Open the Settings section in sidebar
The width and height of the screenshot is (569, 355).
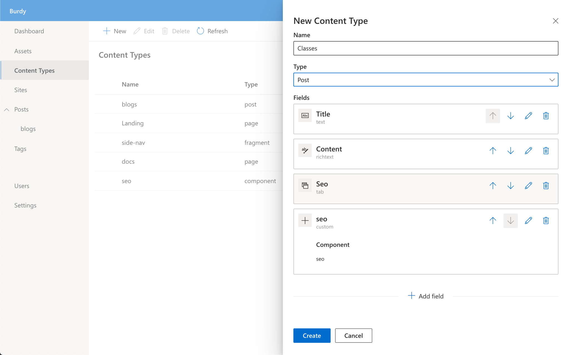tap(25, 205)
